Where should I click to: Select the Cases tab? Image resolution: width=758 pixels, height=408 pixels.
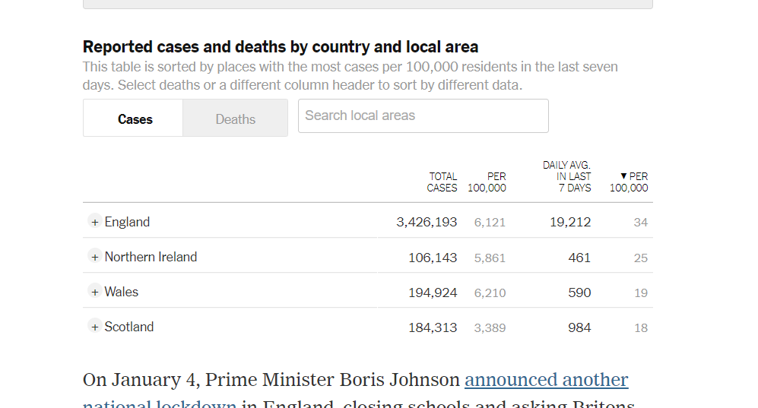point(135,119)
